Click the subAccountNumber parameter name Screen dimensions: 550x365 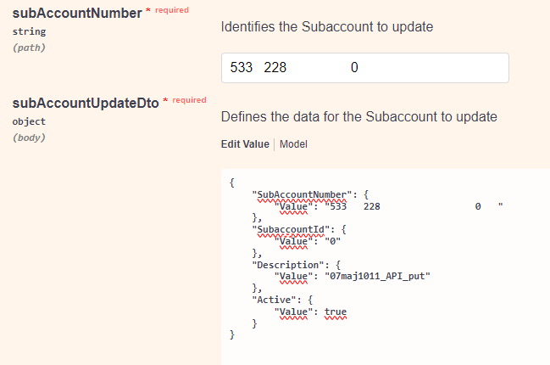click(77, 14)
